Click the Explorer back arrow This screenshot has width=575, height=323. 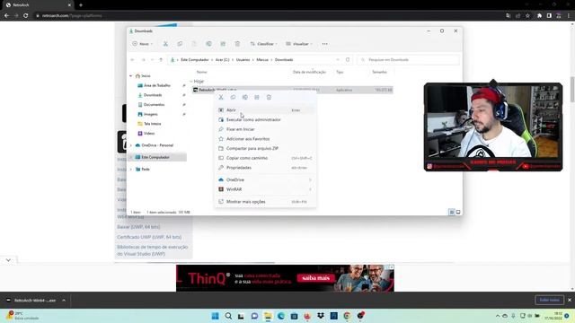(x=133, y=60)
